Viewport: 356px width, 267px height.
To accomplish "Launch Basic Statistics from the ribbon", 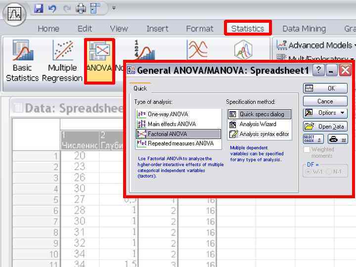I will tap(22, 61).
